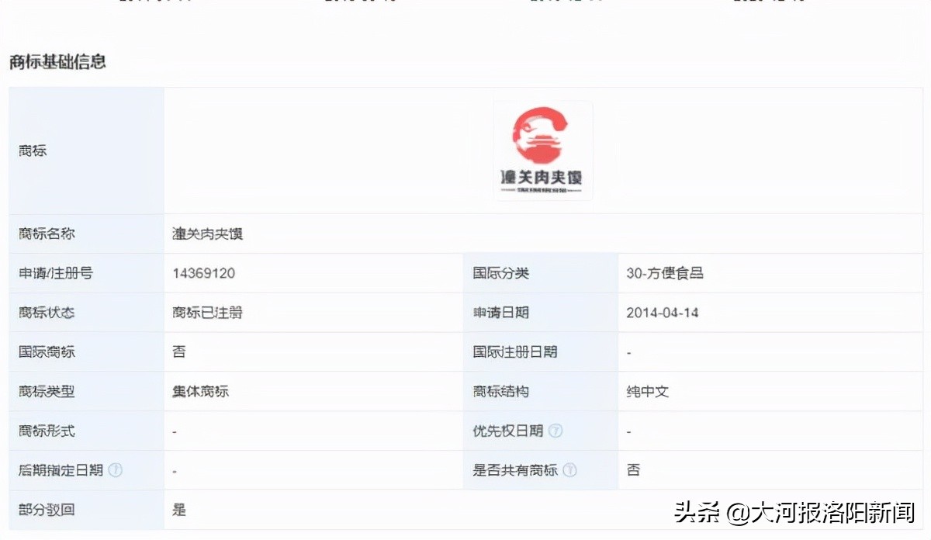Select structure value 纯中文
This screenshot has height=540, width=931.
pos(648,392)
